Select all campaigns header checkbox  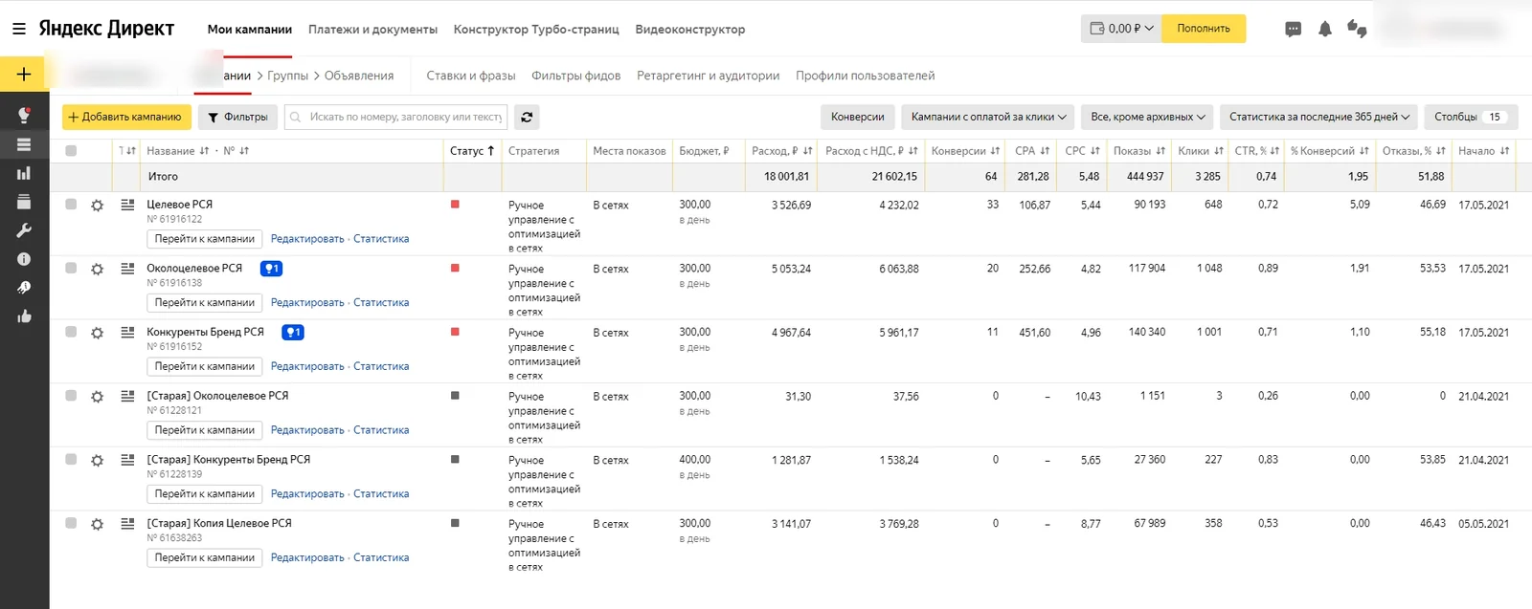pos(71,150)
